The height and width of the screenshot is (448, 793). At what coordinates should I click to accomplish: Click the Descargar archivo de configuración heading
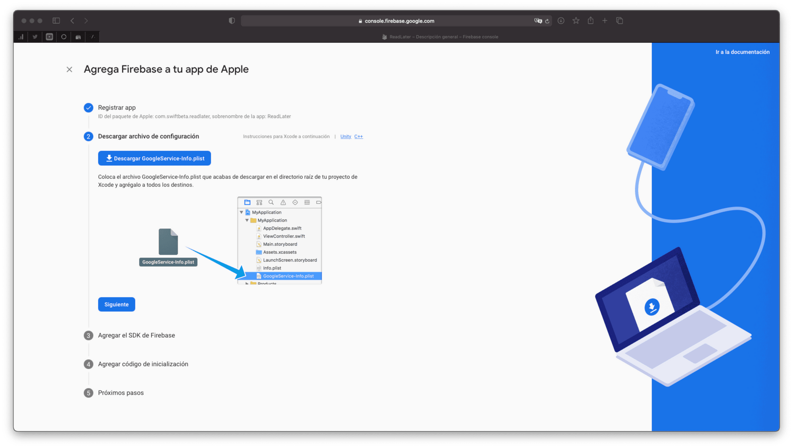click(x=148, y=136)
